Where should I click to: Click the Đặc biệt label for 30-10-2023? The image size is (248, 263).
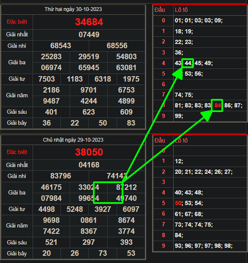click(17, 22)
